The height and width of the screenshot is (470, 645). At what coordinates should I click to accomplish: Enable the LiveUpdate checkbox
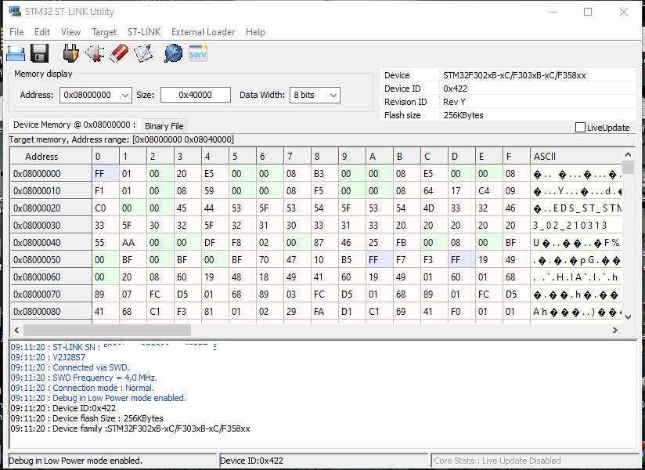580,128
